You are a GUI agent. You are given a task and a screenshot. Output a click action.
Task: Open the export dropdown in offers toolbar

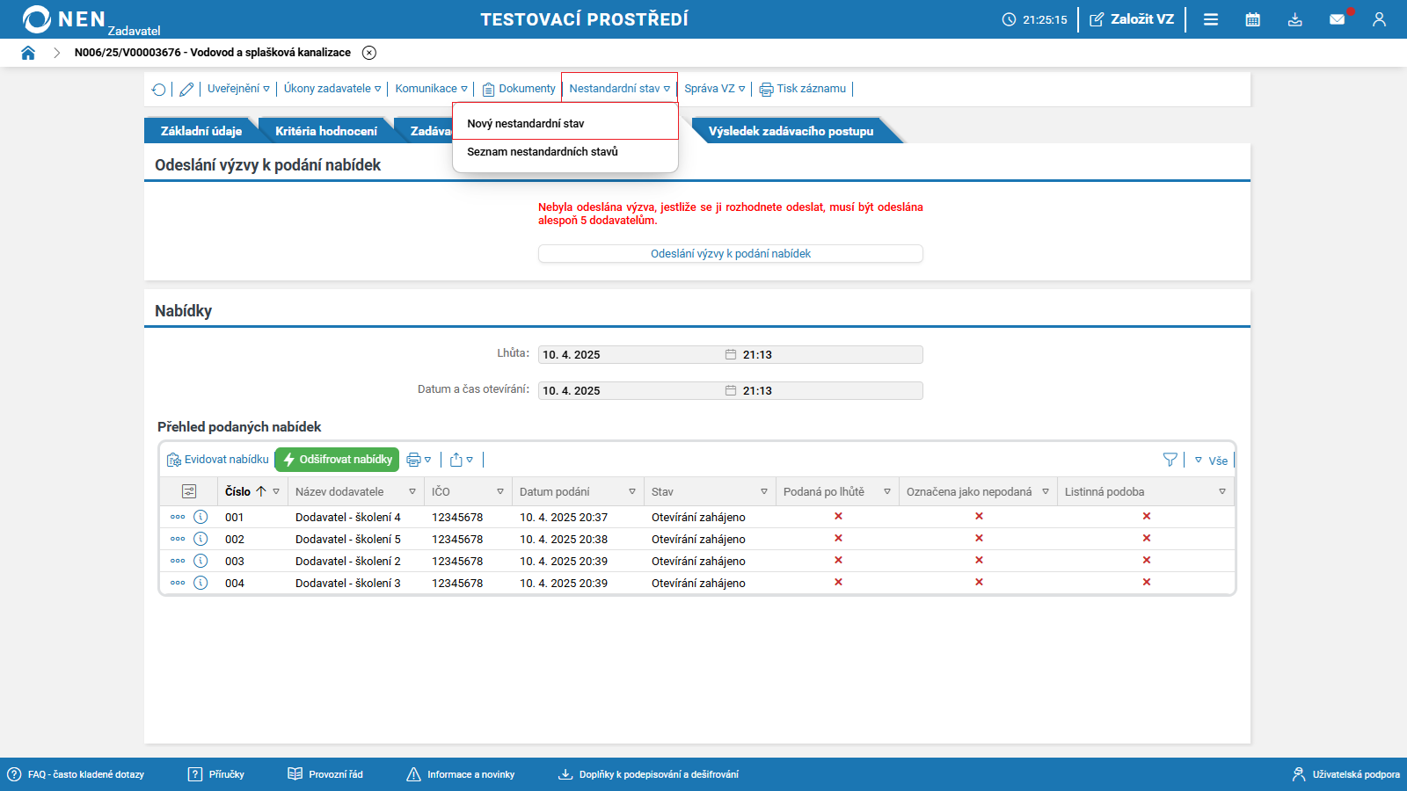tap(462, 460)
